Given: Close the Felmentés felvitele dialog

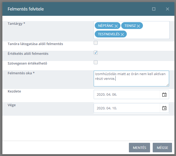Looking at the screenshot, I should tap(168, 9).
